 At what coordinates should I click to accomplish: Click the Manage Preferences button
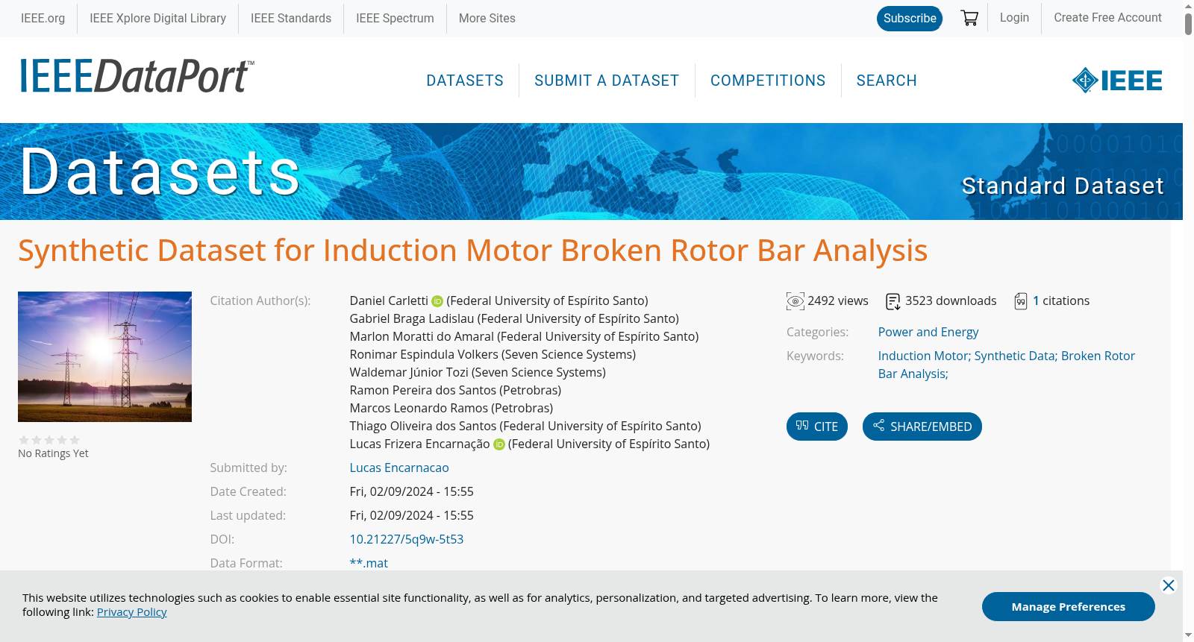[1069, 606]
